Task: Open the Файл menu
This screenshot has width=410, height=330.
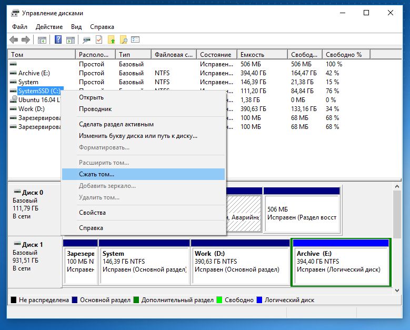Action: coord(19,26)
